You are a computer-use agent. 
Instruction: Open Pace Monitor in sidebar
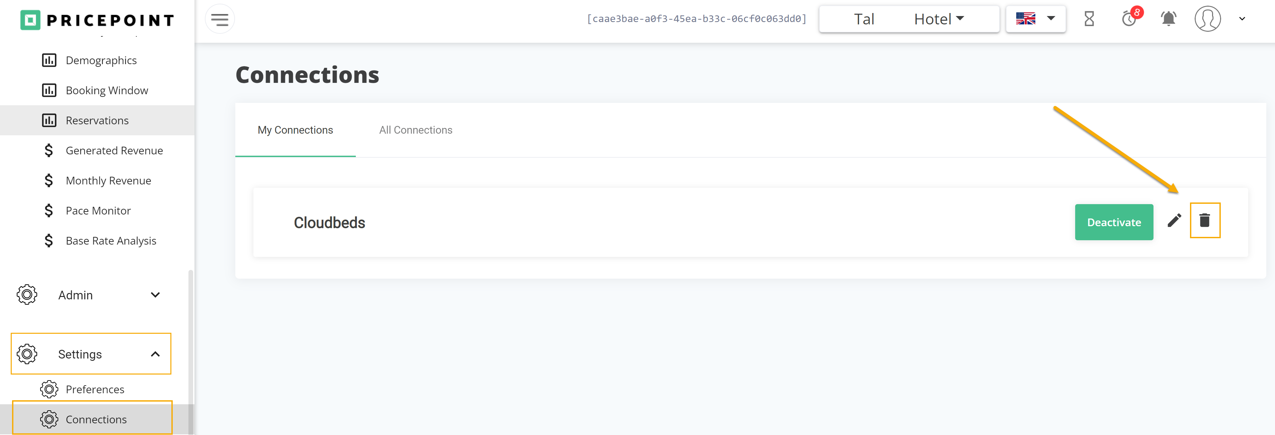click(x=98, y=211)
